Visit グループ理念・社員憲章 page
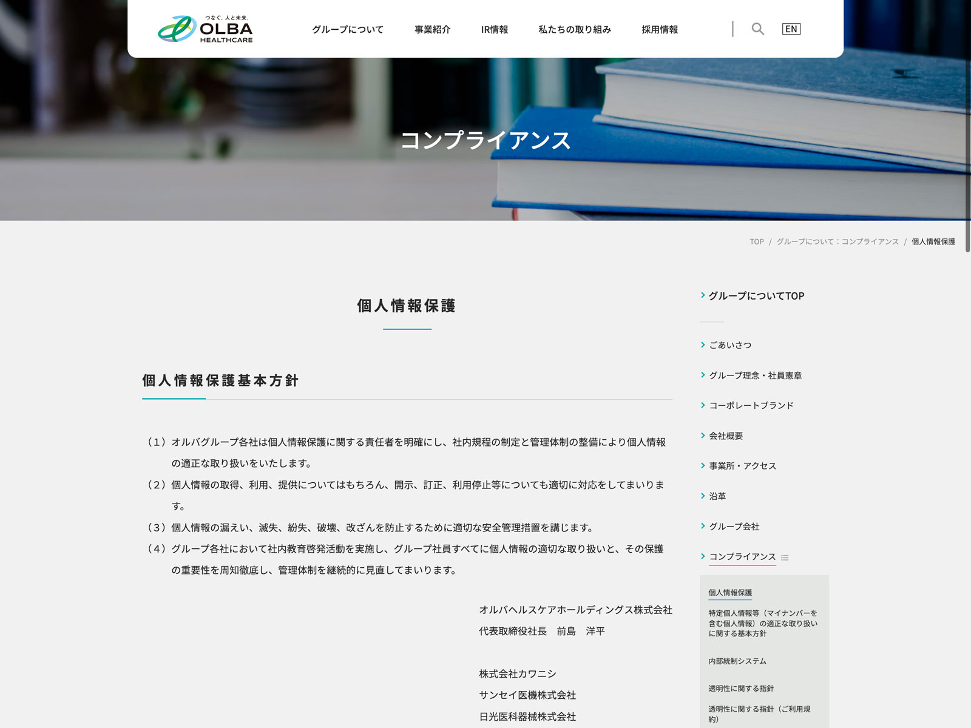Viewport: 971px width, 728px height. [x=755, y=376]
